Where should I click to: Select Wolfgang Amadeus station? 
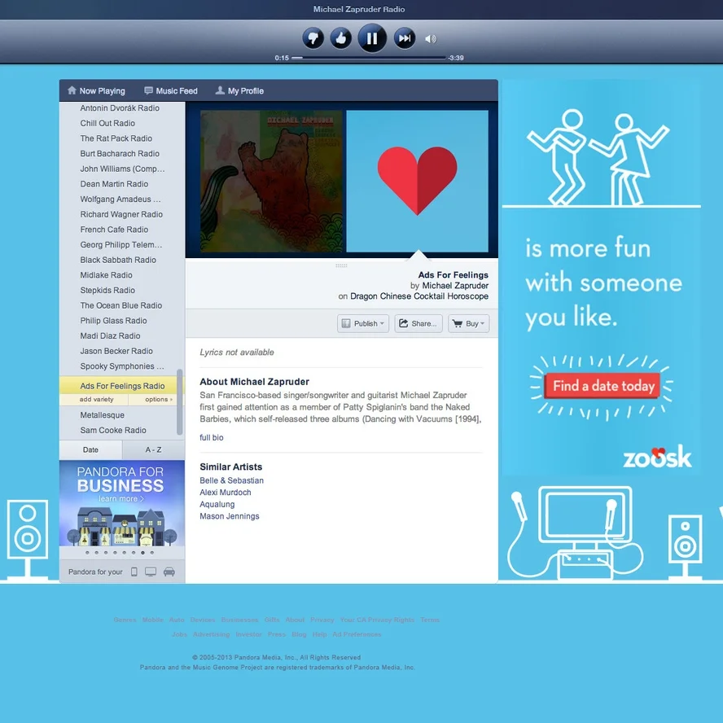coord(120,199)
